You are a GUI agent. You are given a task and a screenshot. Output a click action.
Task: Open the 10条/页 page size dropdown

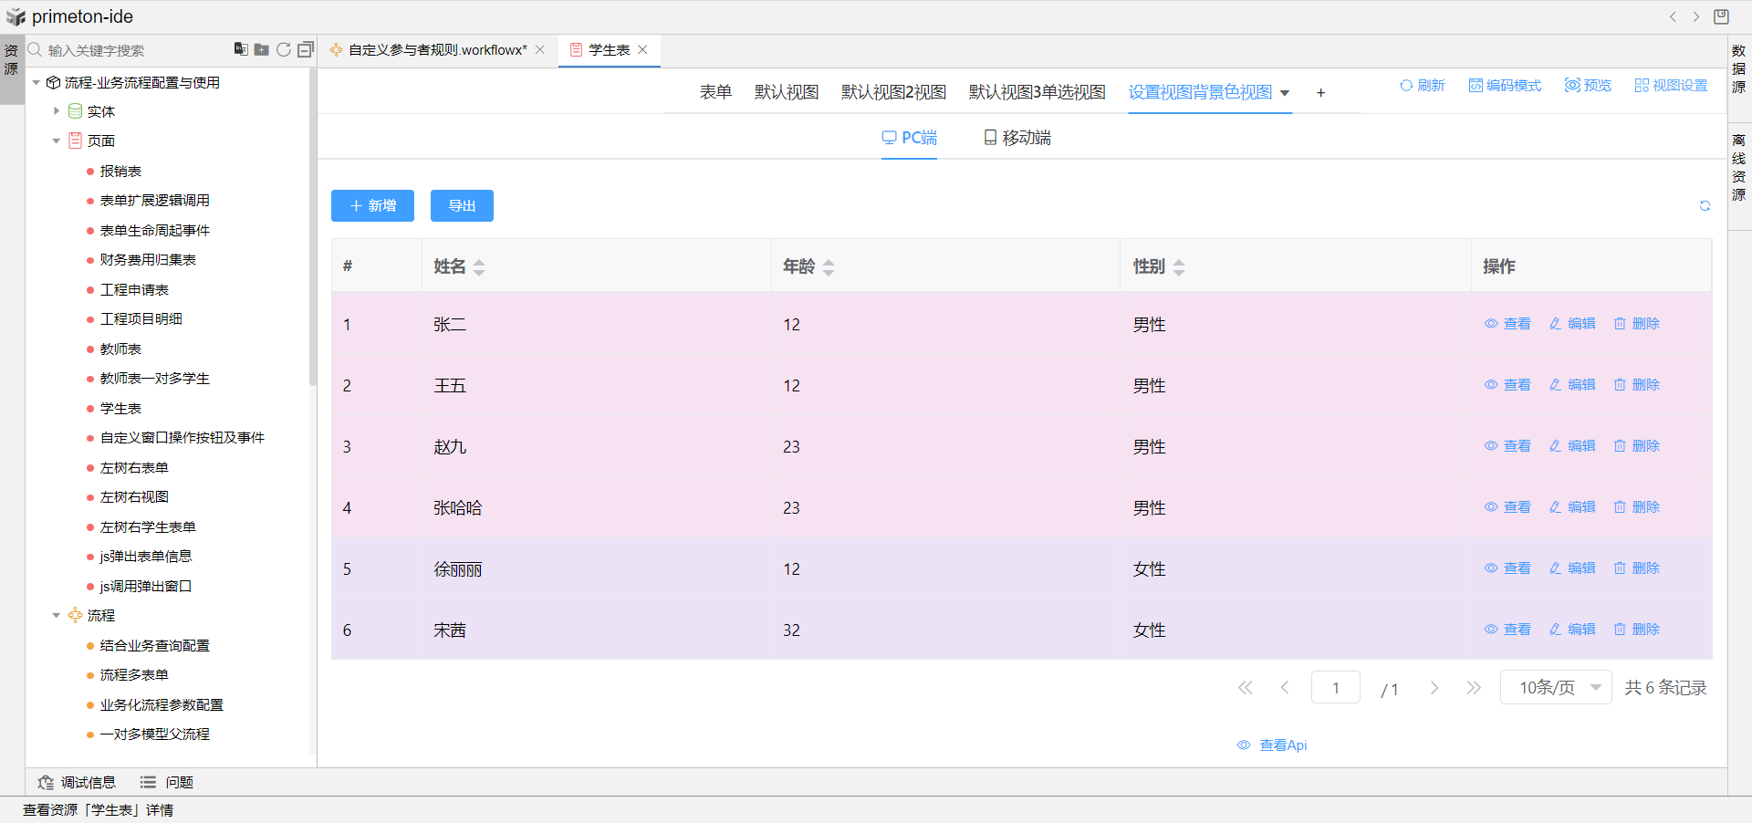[x=1556, y=688]
